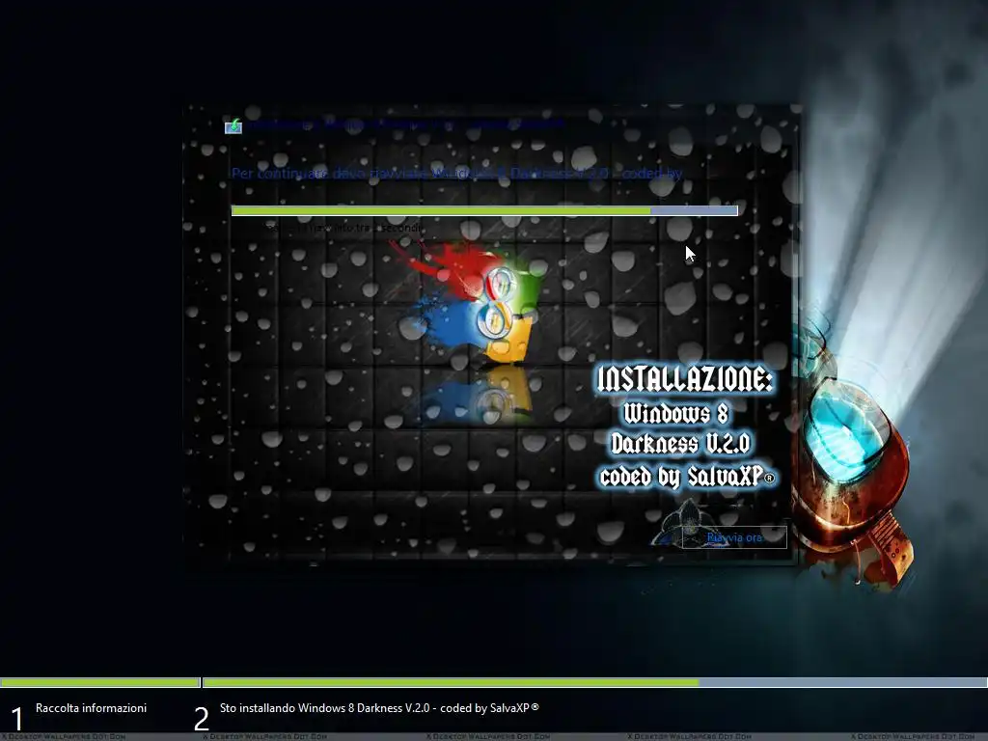This screenshot has width=988, height=741.
Task: Click the 'Per continuare devo riavviare' message text
Action: coord(456,174)
